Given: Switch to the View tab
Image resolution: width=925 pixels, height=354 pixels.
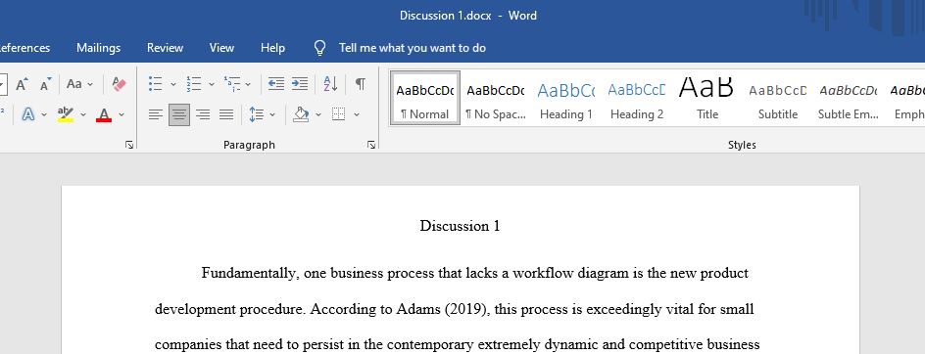Looking at the screenshot, I should pyautogui.click(x=221, y=48).
